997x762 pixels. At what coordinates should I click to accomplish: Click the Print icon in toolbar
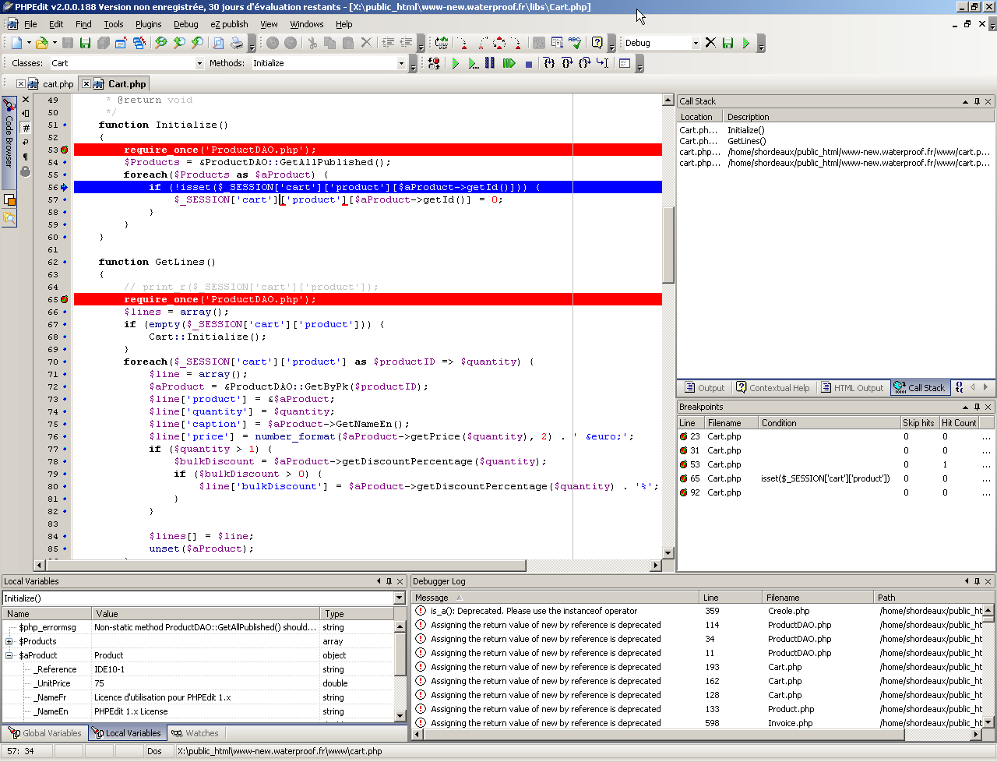tap(237, 43)
